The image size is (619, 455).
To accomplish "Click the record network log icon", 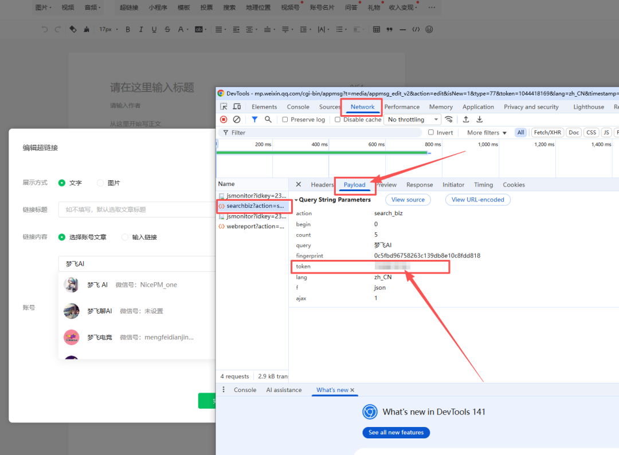I will pyautogui.click(x=224, y=120).
